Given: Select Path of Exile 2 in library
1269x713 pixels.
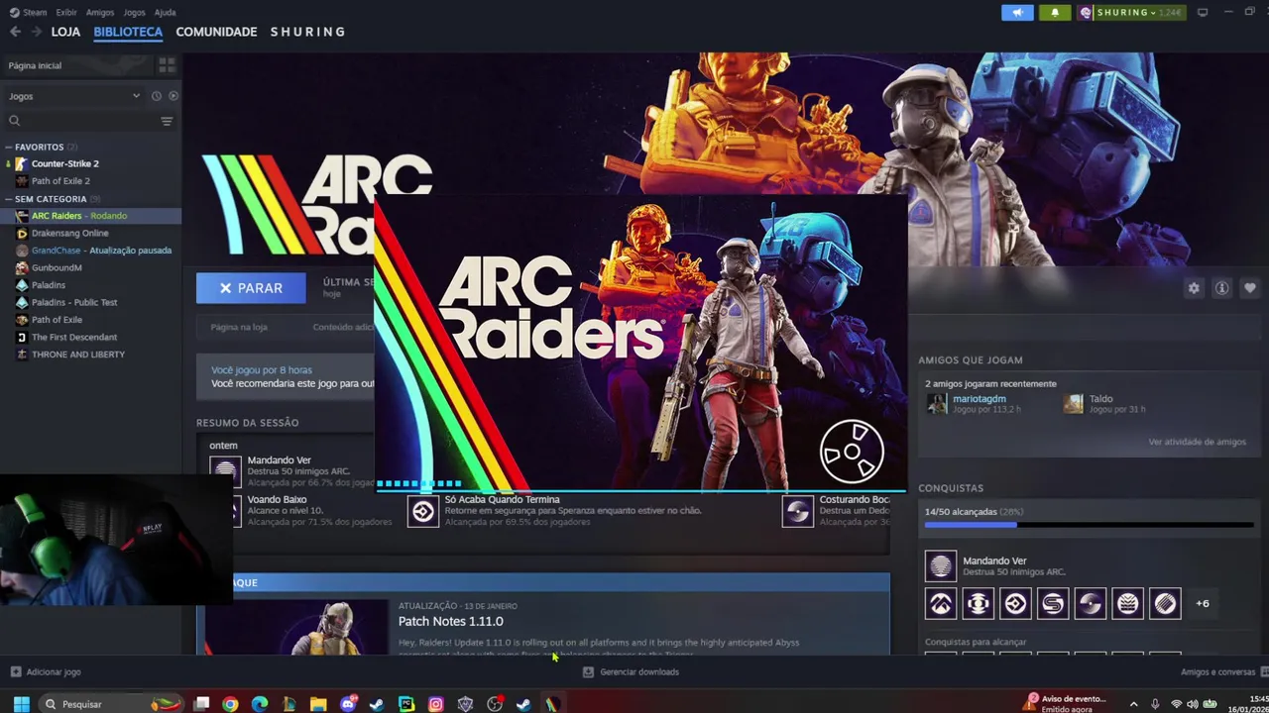Looking at the screenshot, I should pos(60,181).
